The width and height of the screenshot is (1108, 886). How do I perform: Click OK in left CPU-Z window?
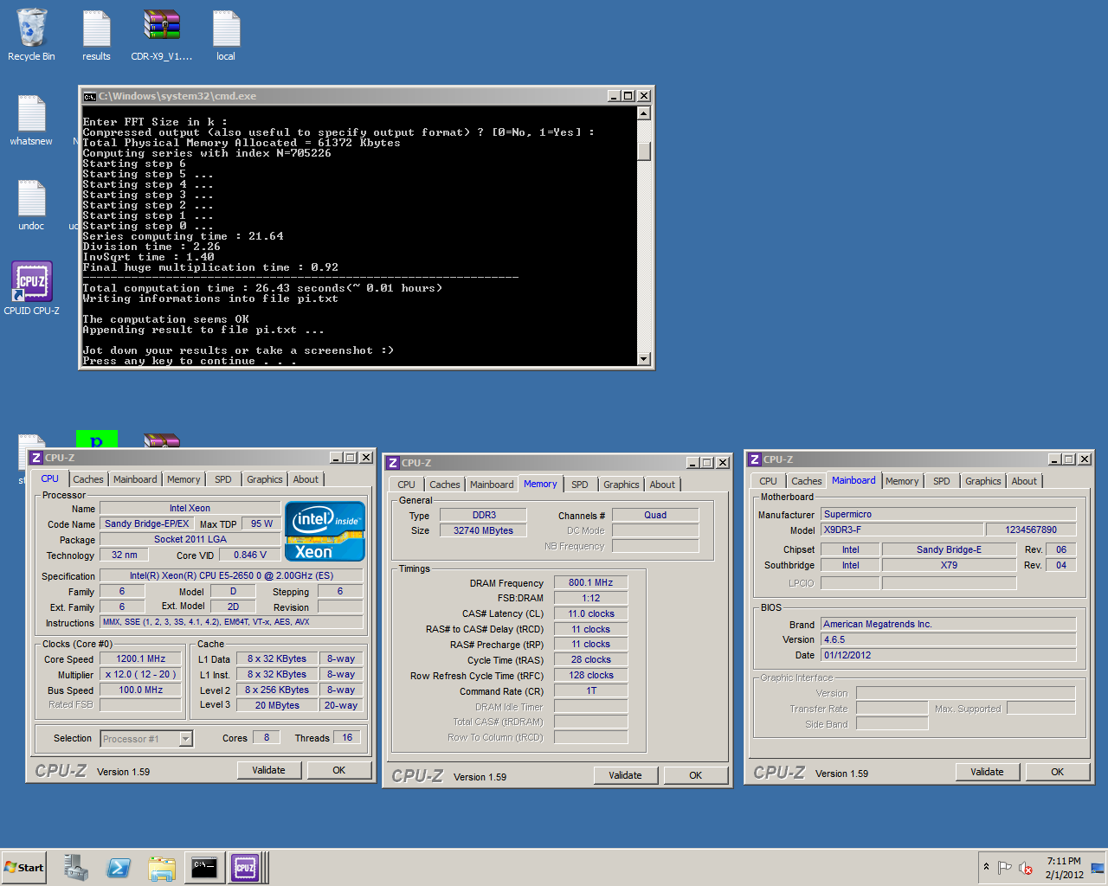tap(339, 770)
